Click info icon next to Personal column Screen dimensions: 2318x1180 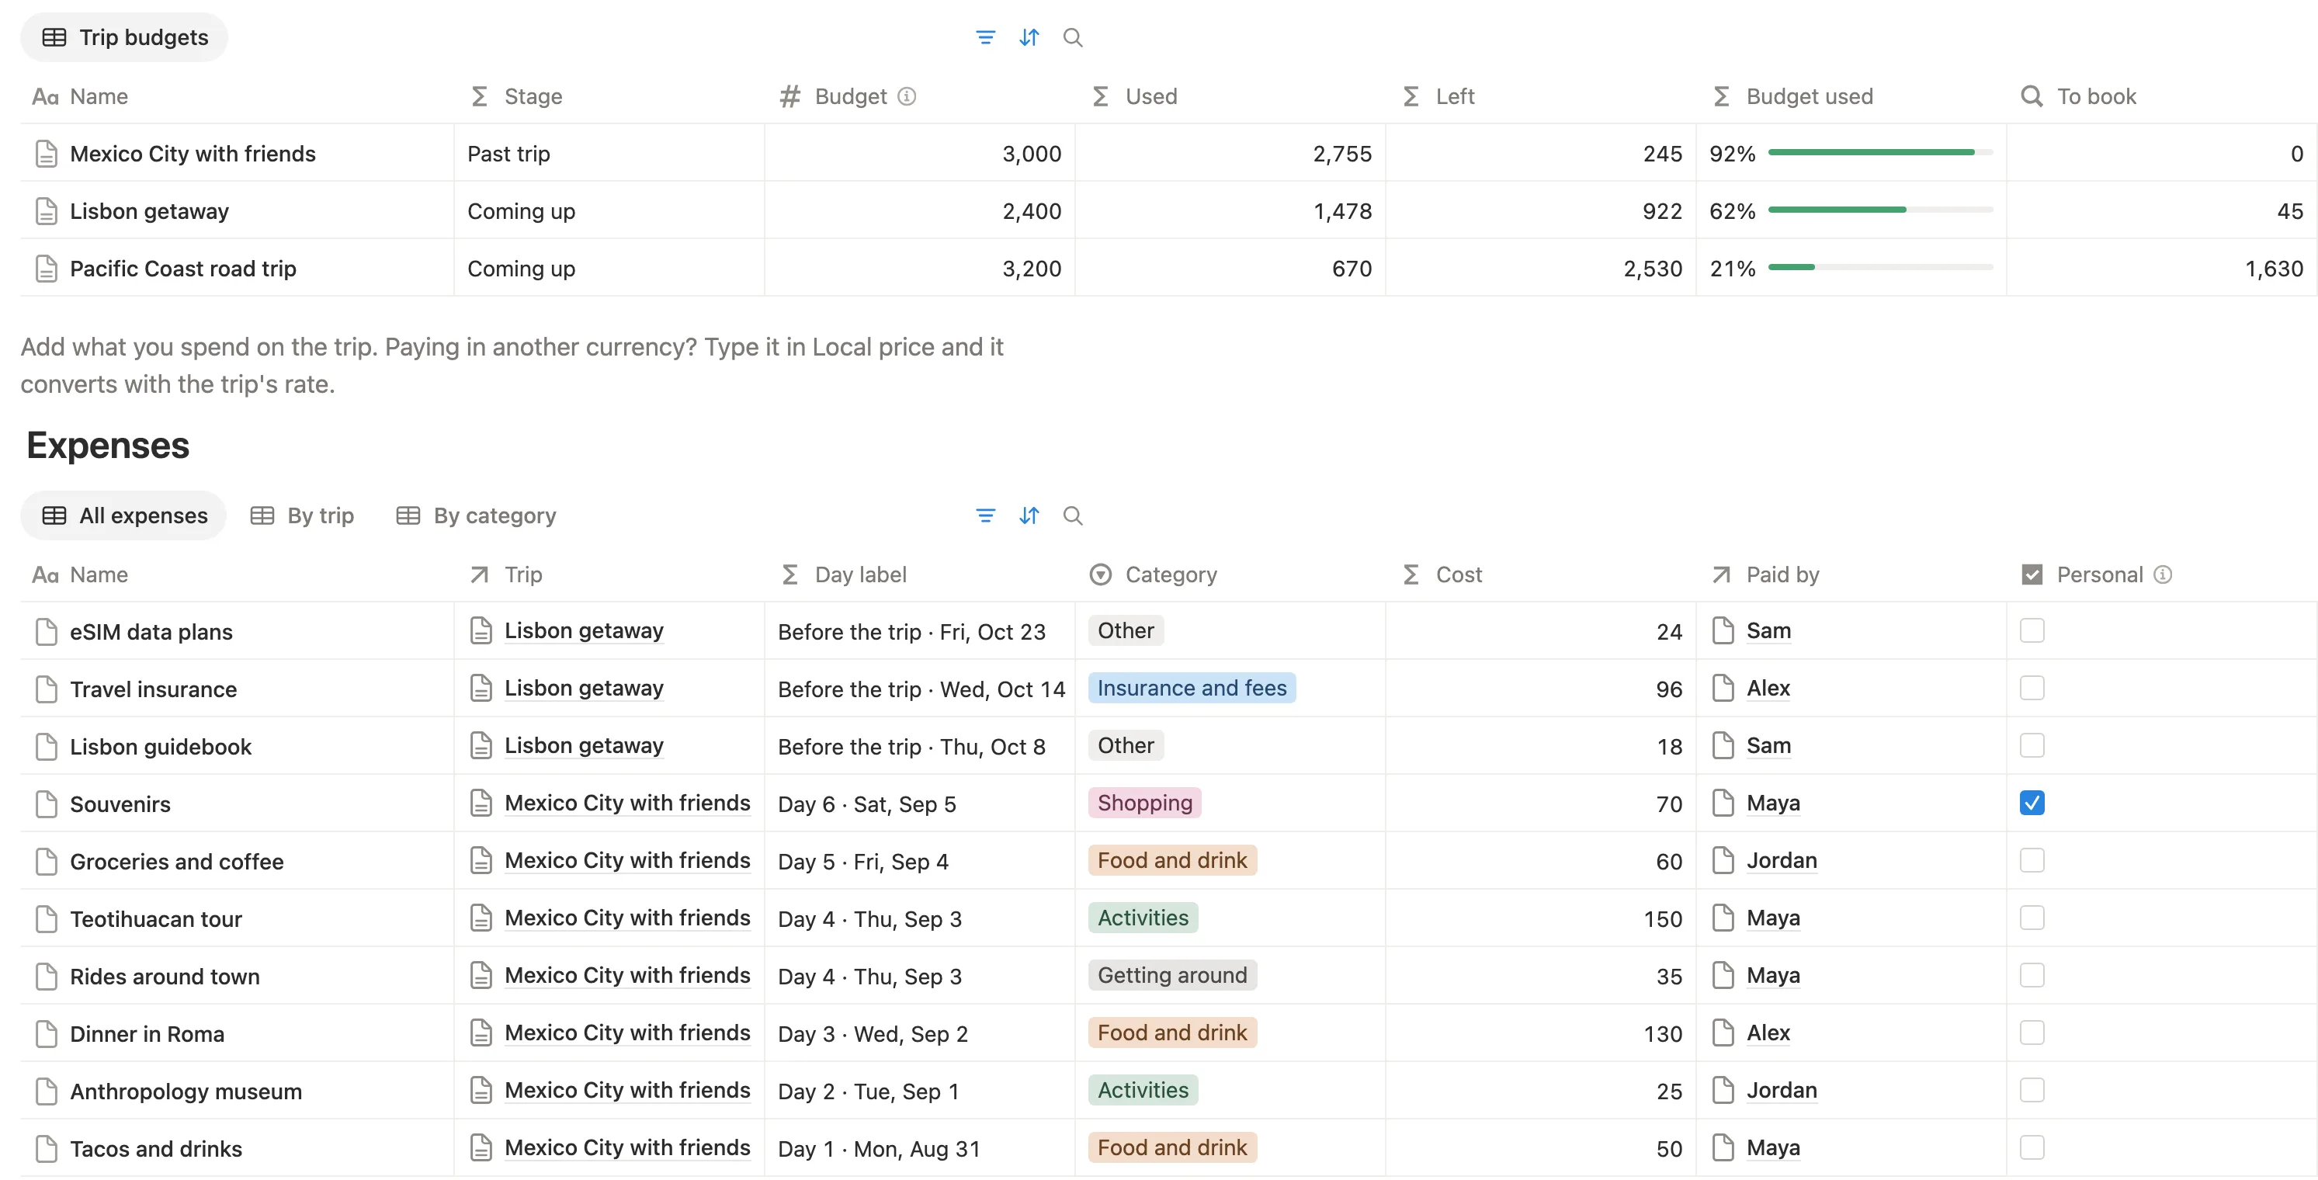pyautogui.click(x=2164, y=574)
